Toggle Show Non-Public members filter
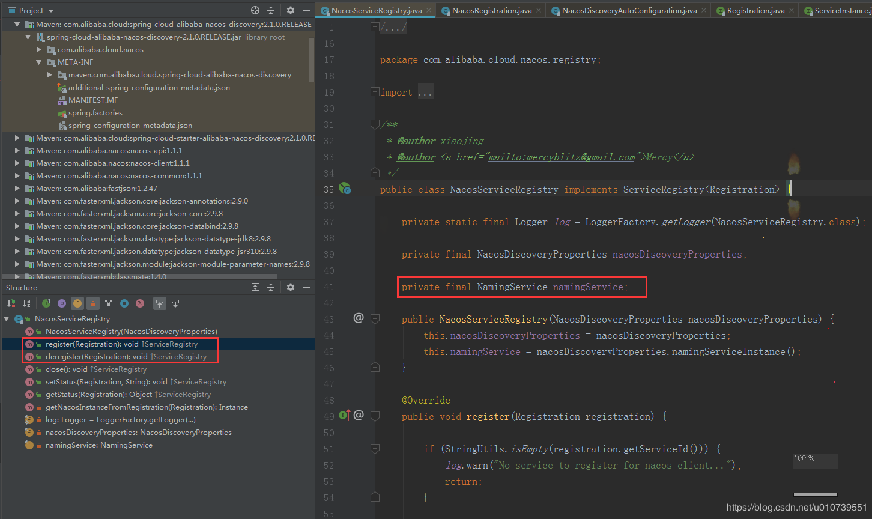872x519 pixels. pyautogui.click(x=92, y=303)
